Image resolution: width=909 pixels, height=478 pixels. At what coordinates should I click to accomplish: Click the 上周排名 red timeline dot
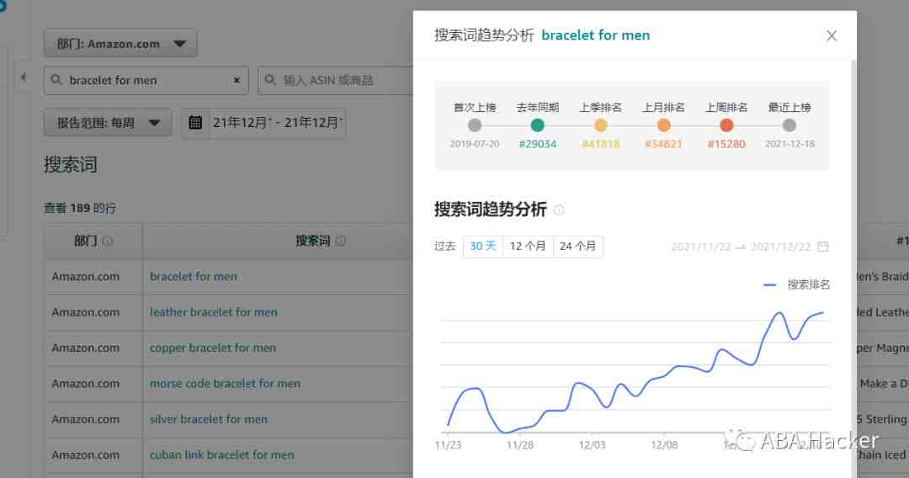click(726, 125)
